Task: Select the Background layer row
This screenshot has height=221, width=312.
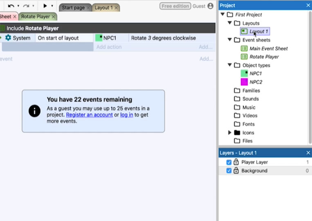Action: [x=265, y=170]
